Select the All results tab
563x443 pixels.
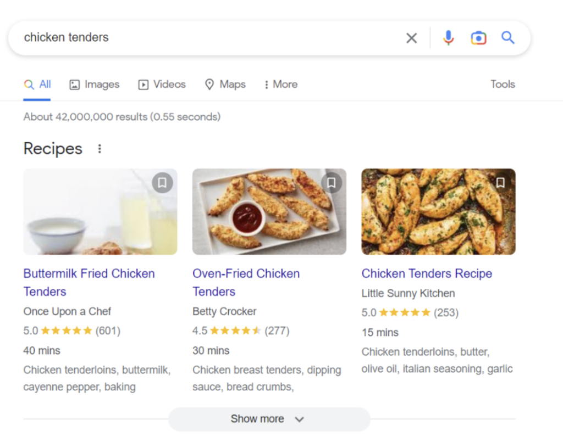37,84
